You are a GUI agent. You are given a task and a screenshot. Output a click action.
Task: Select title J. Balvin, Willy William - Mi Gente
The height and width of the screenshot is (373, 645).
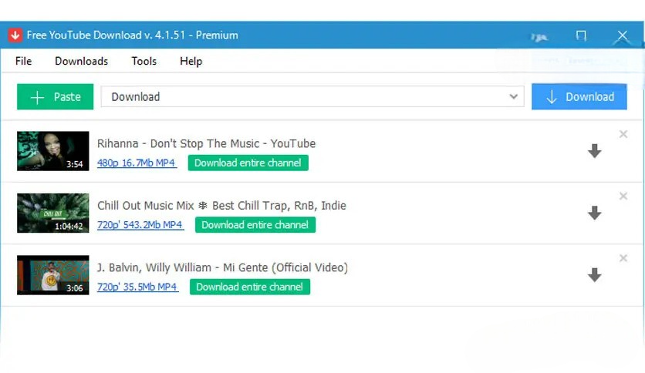pos(222,267)
